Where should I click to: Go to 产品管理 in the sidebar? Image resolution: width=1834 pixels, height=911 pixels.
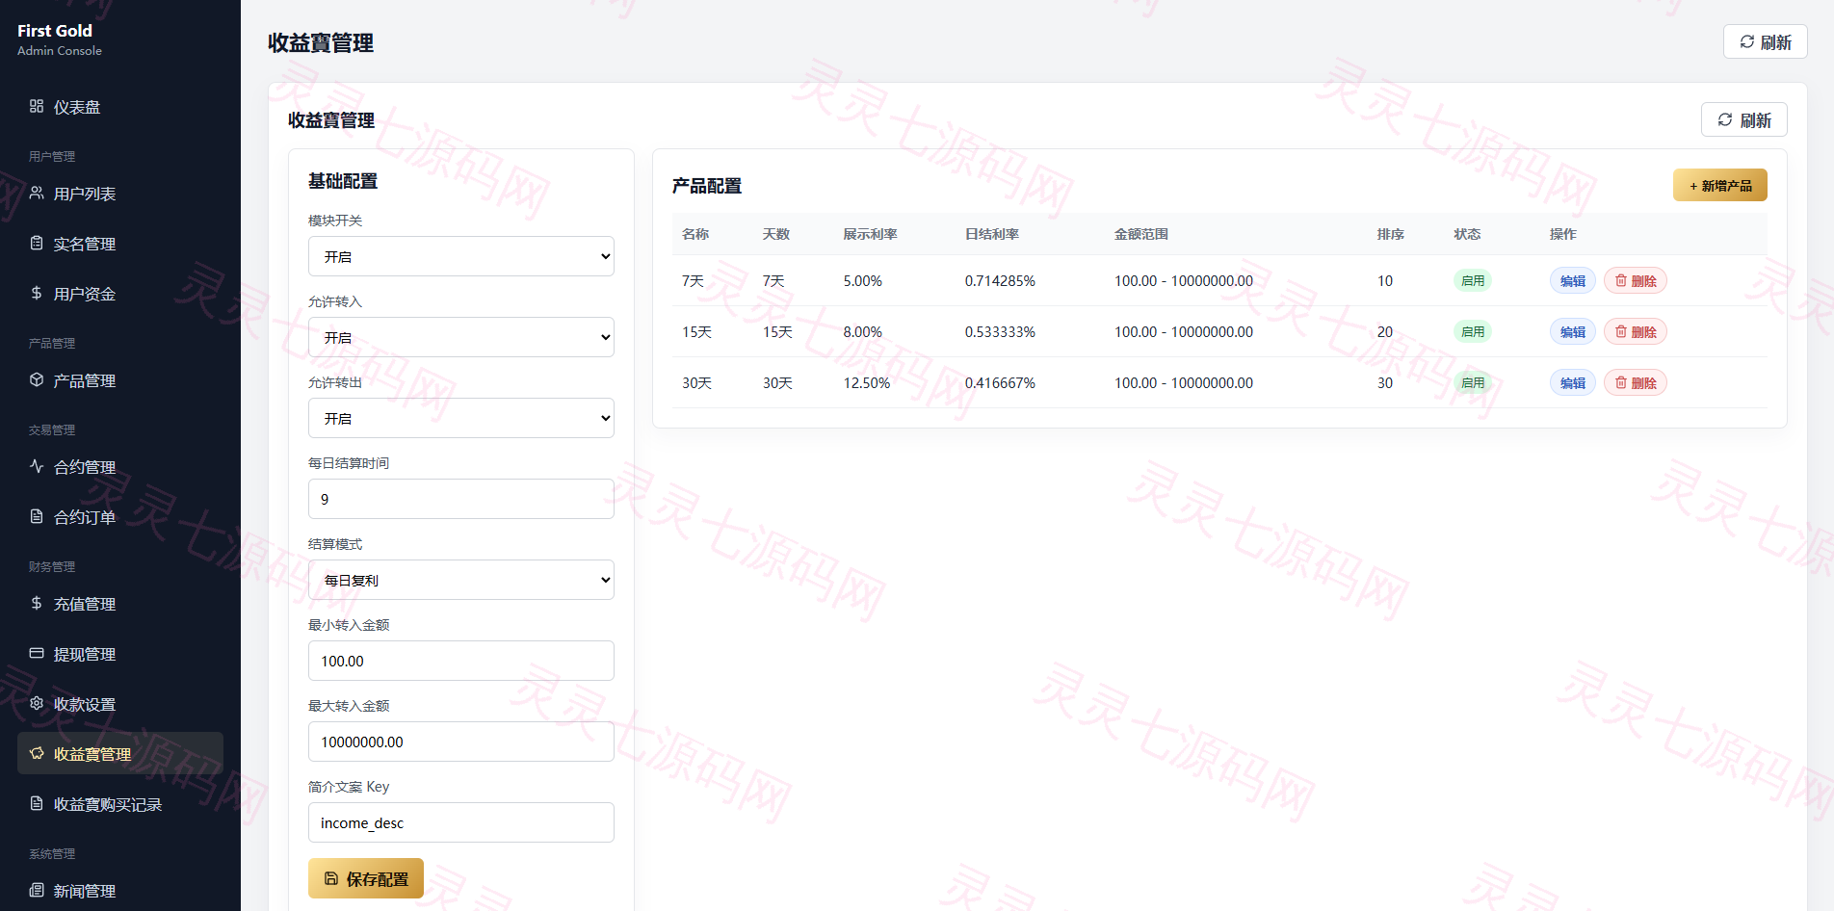(120, 380)
